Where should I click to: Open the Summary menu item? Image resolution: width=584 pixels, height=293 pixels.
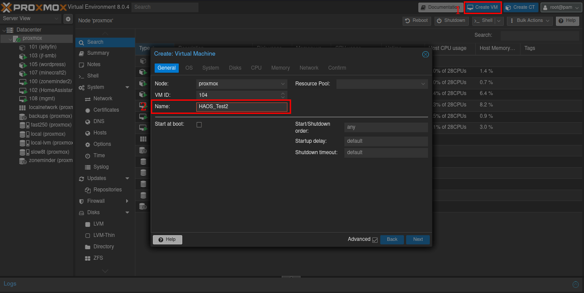point(105,53)
